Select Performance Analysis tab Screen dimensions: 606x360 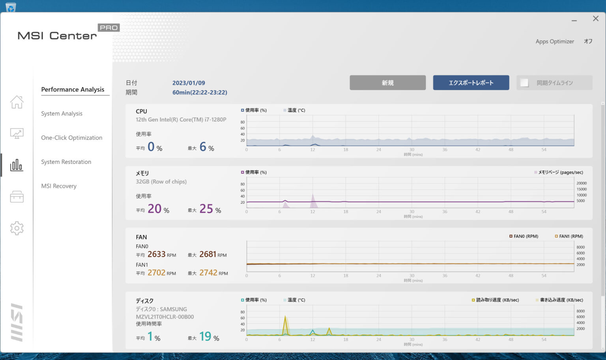73,90
